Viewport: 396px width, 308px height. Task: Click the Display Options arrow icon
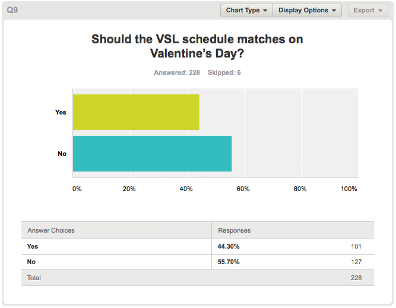click(334, 11)
